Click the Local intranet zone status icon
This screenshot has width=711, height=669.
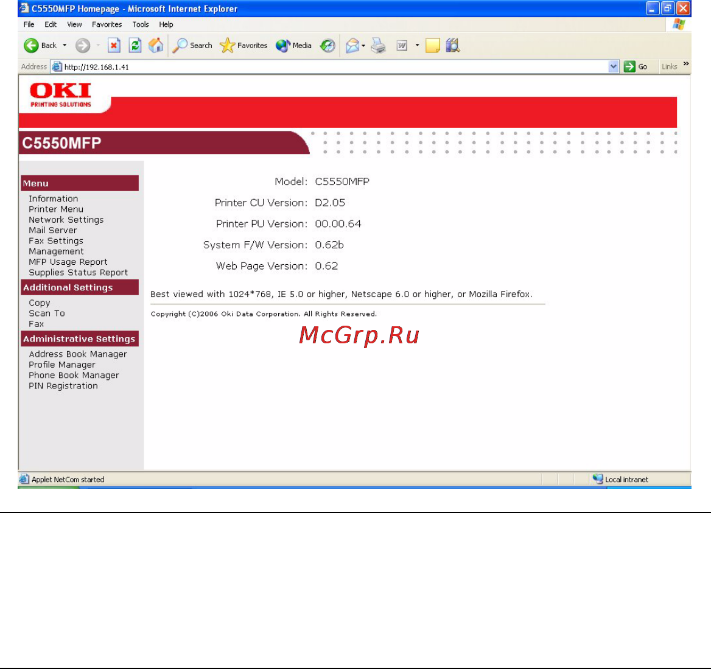(x=598, y=479)
